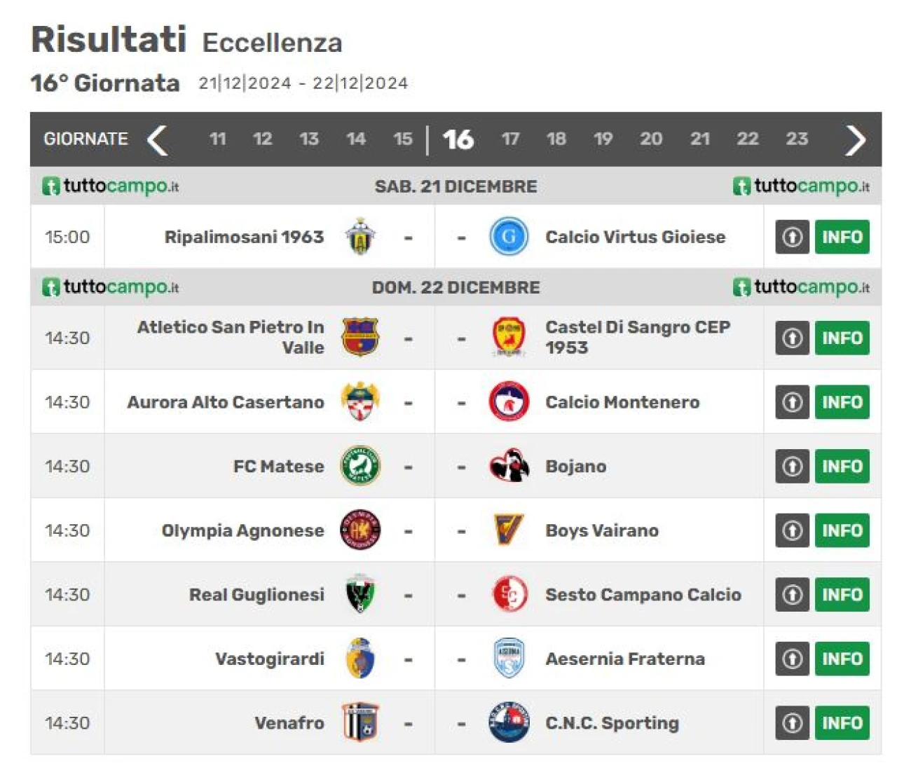This screenshot has height=770, width=897.
Task: Jump to giornata 11
Action: [218, 139]
